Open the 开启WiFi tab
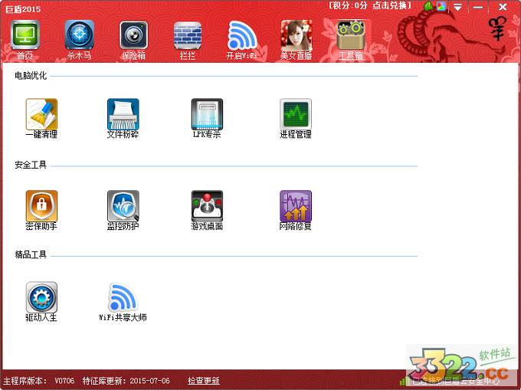521x390 pixels. 242,40
